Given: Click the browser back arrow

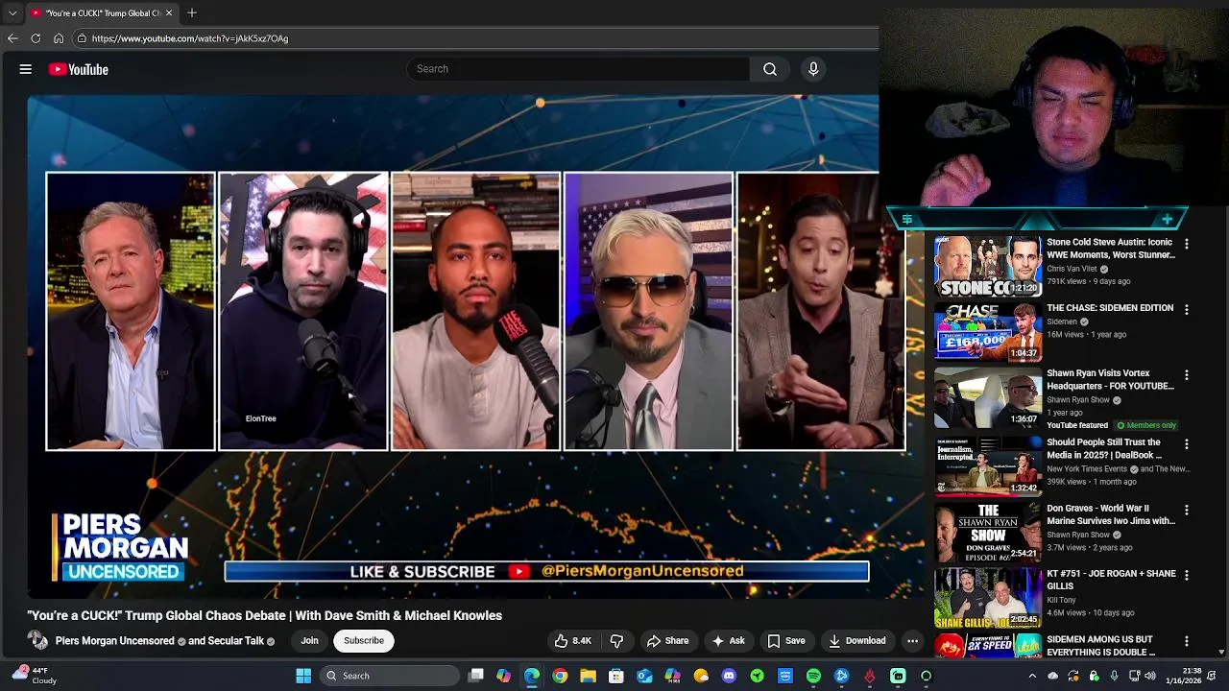Looking at the screenshot, I should 12,38.
